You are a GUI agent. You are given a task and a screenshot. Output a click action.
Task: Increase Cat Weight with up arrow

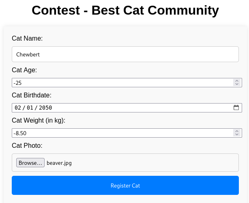[x=236, y=131]
